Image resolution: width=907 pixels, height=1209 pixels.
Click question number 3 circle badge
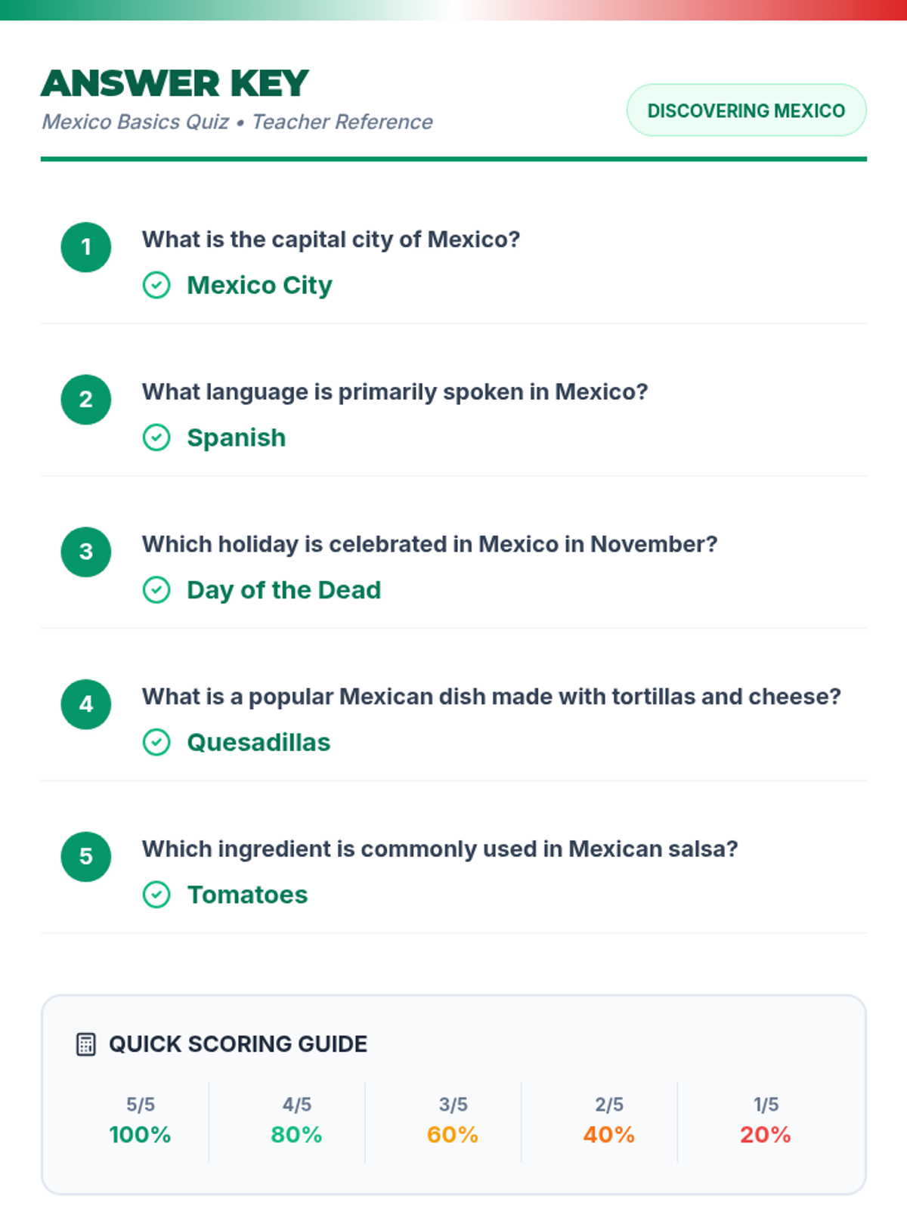(86, 552)
